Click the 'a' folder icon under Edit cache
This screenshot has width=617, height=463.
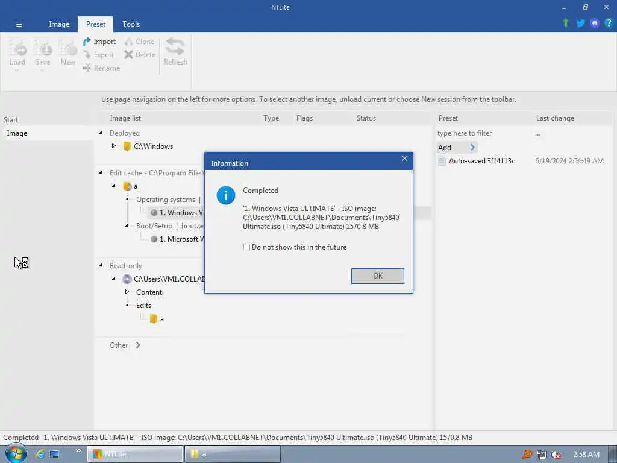tap(127, 186)
